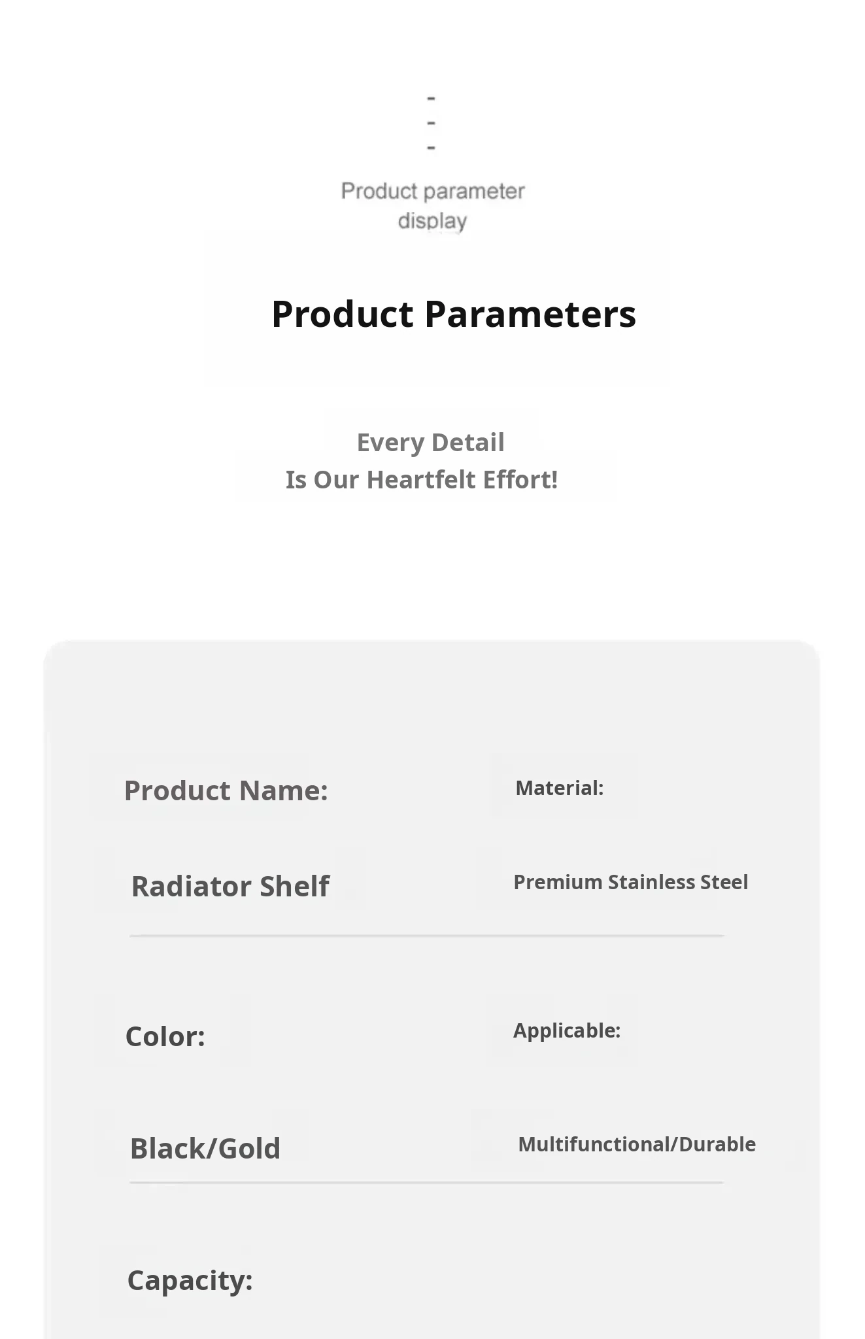865x1339 pixels.
Task: Select "Premium Stainless Steel" text
Action: 630,882
